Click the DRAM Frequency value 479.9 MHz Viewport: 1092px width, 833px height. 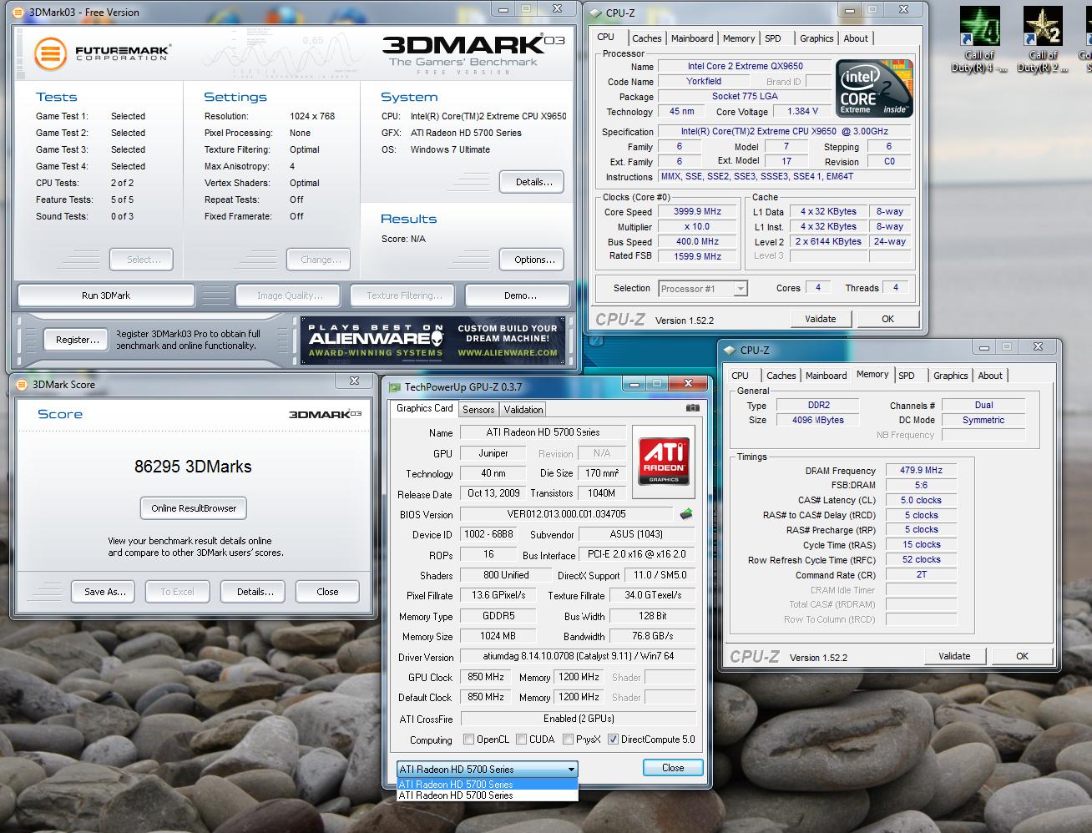point(921,471)
